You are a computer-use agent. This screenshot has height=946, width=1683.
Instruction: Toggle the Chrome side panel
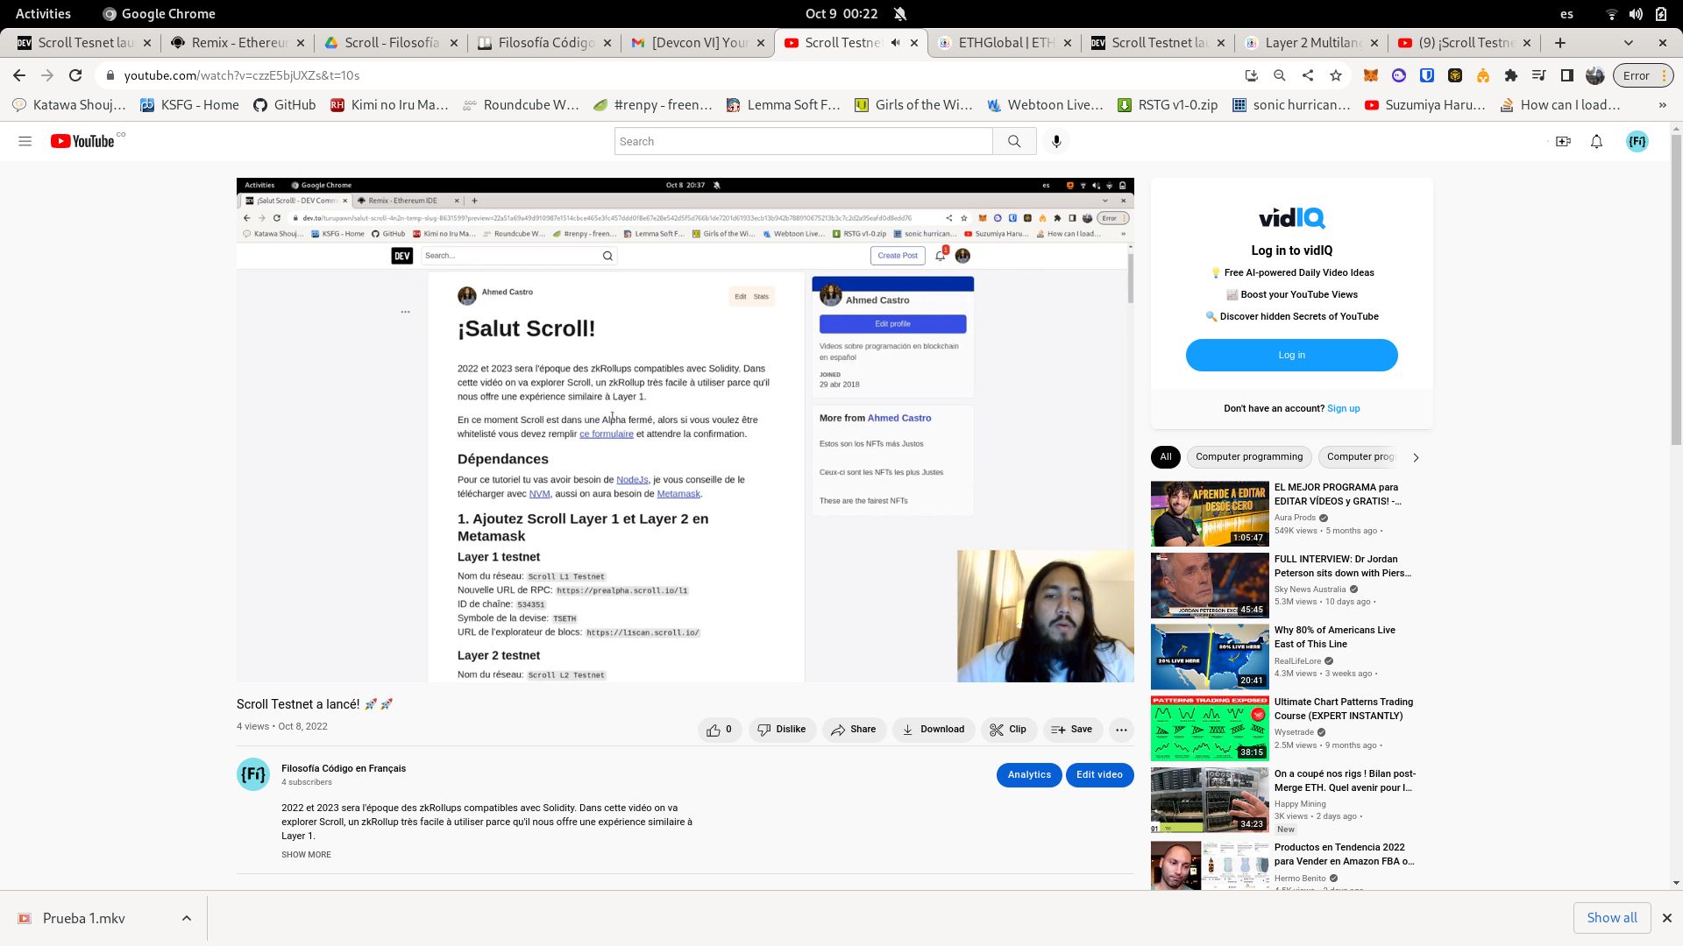pos(1566,75)
